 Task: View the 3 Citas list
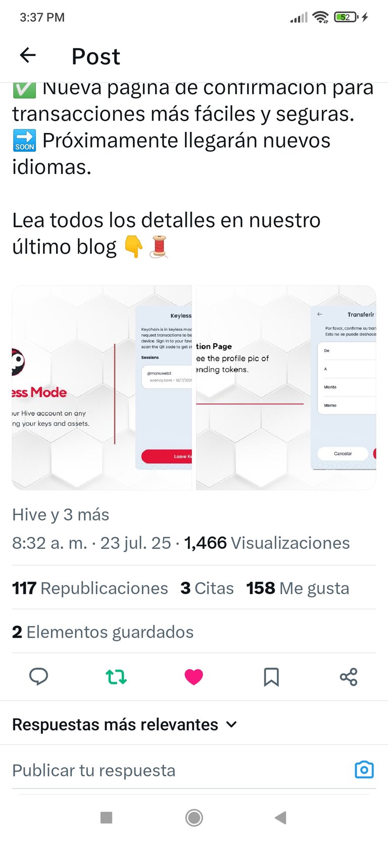pyautogui.click(x=207, y=588)
